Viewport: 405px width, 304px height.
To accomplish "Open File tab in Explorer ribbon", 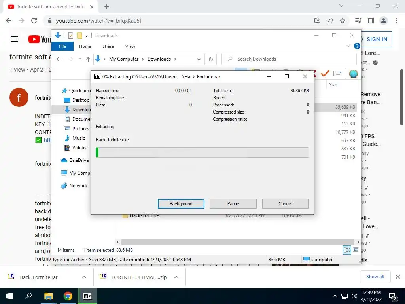I will 62,46.
